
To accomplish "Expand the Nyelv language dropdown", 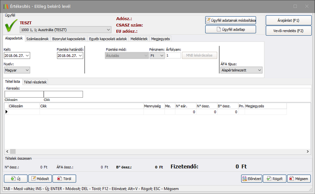I will coord(26,70).
